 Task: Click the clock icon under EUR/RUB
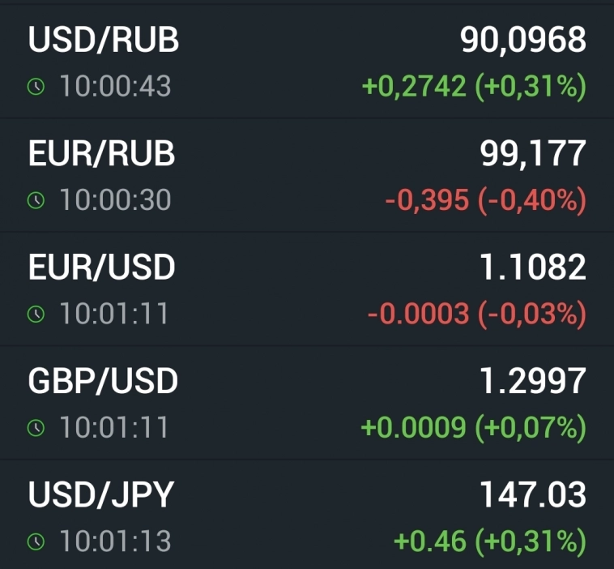36,200
